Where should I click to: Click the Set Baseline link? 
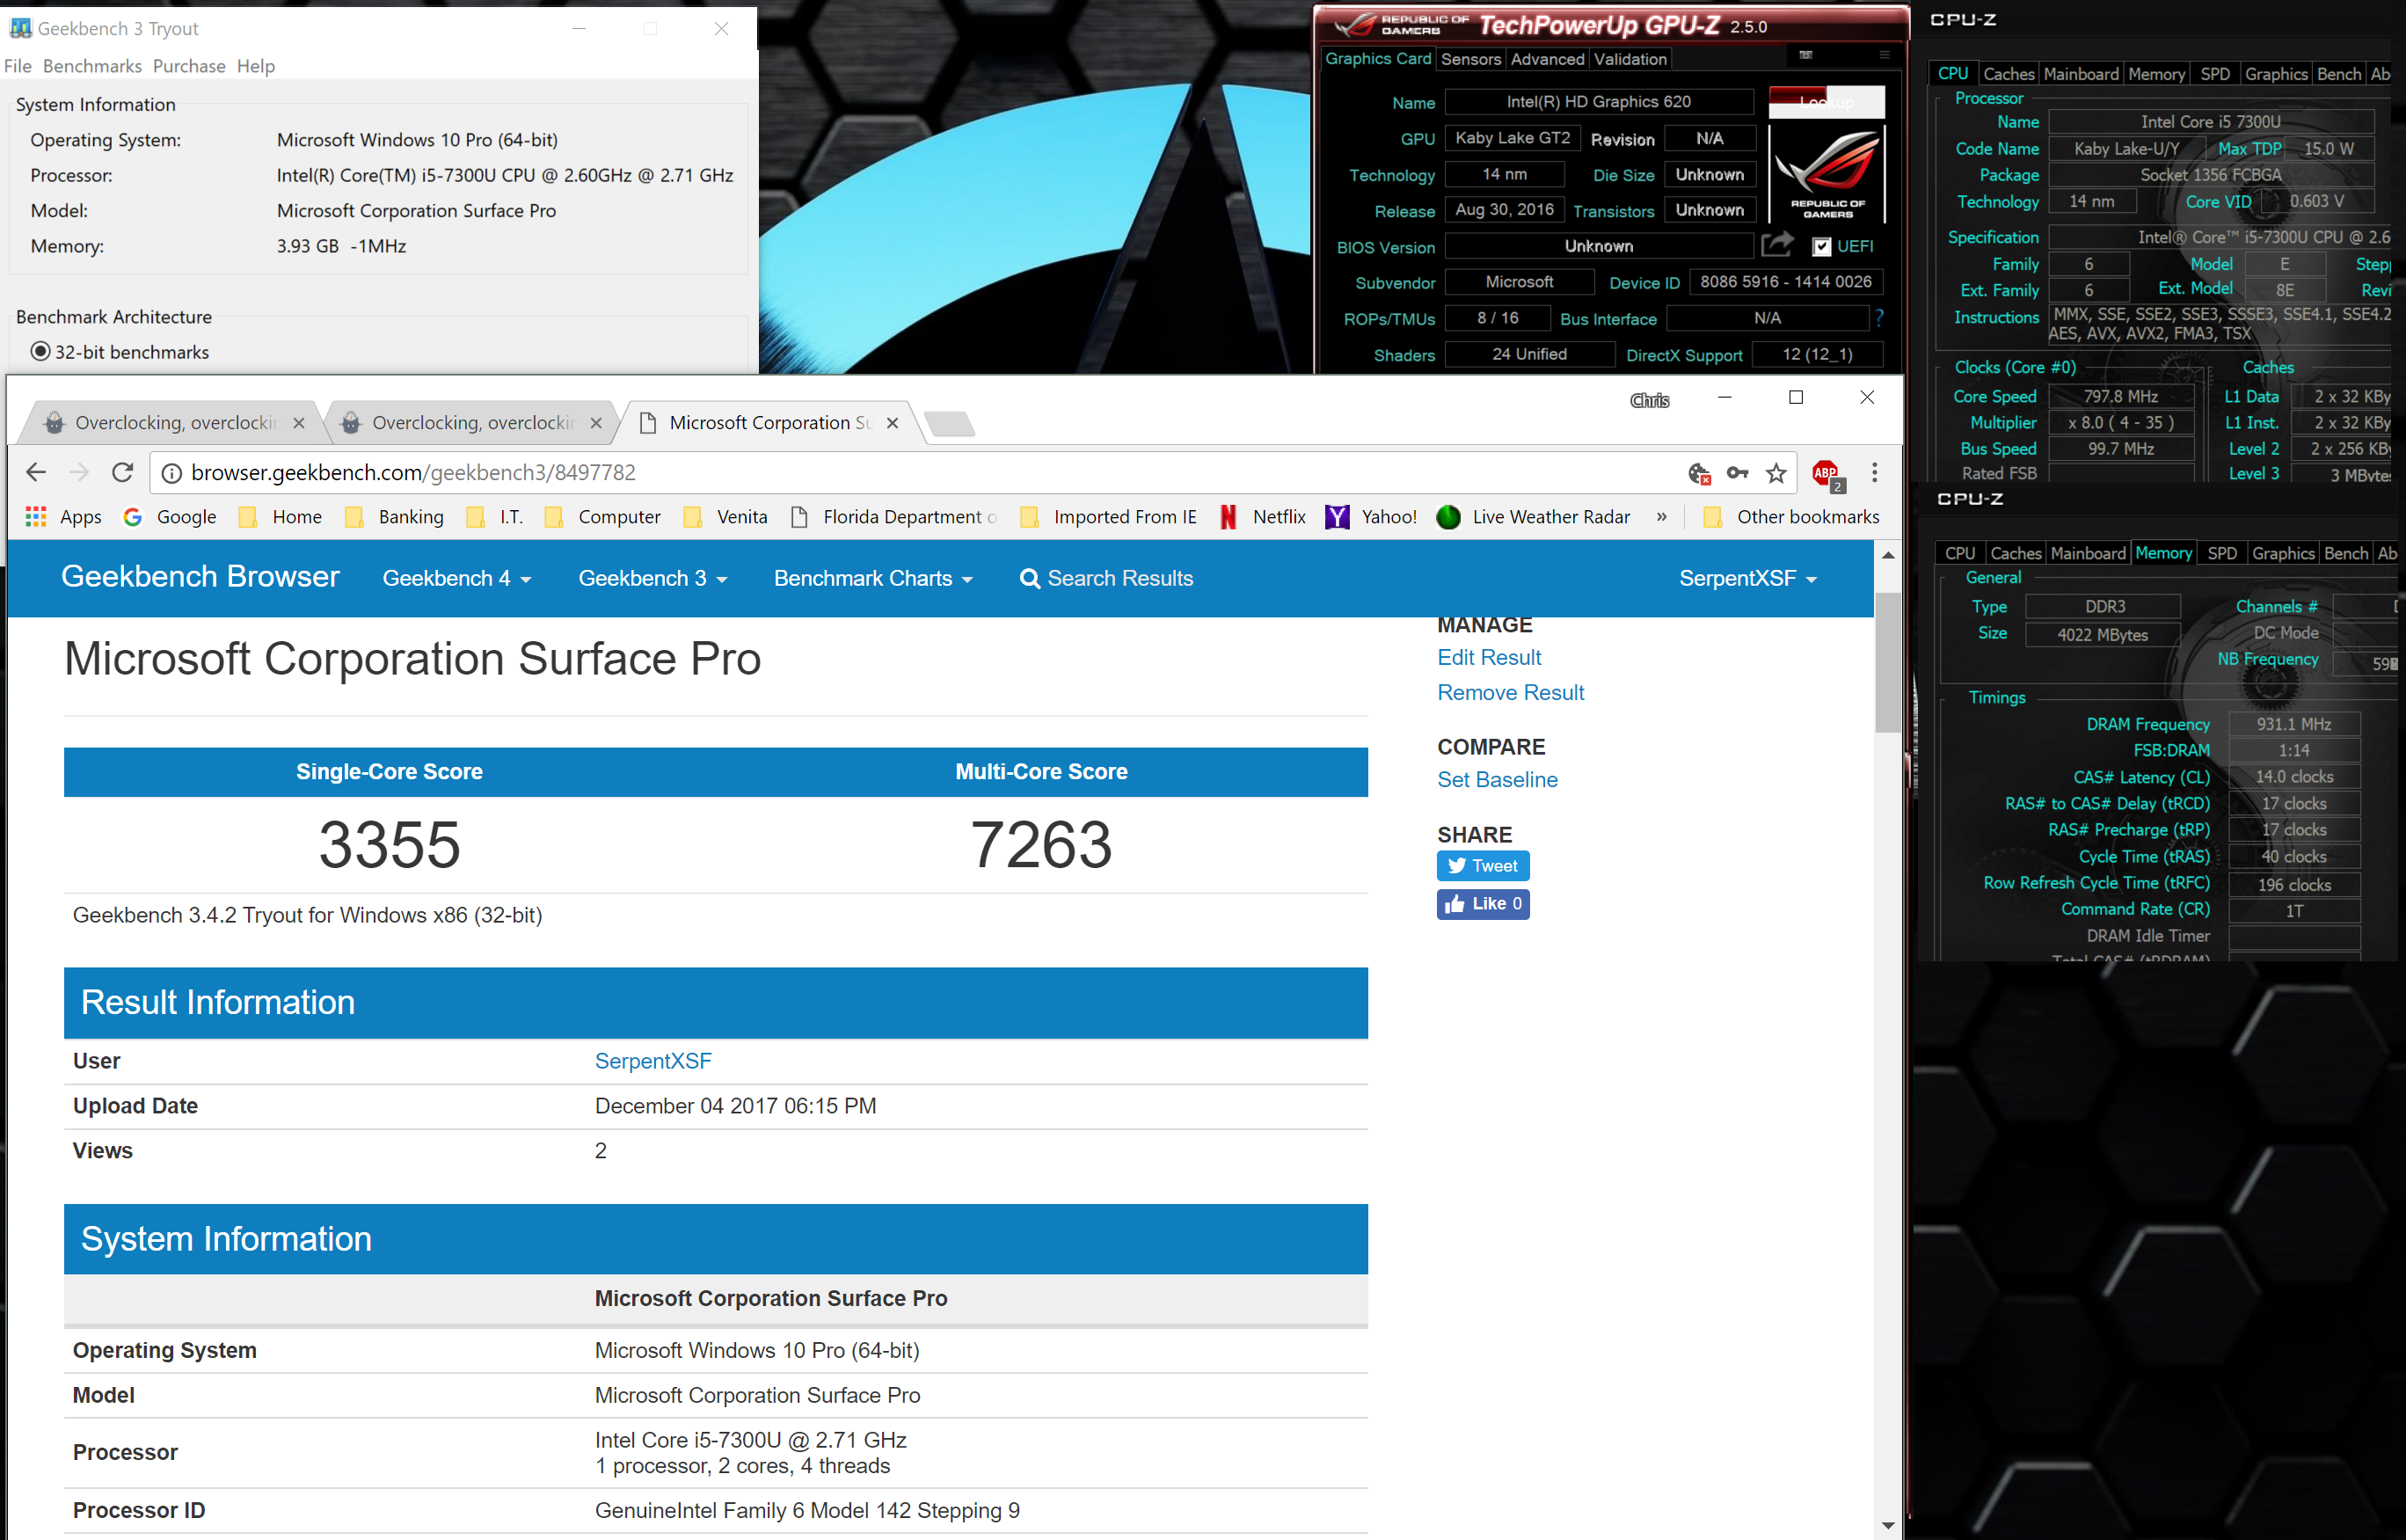(1498, 779)
